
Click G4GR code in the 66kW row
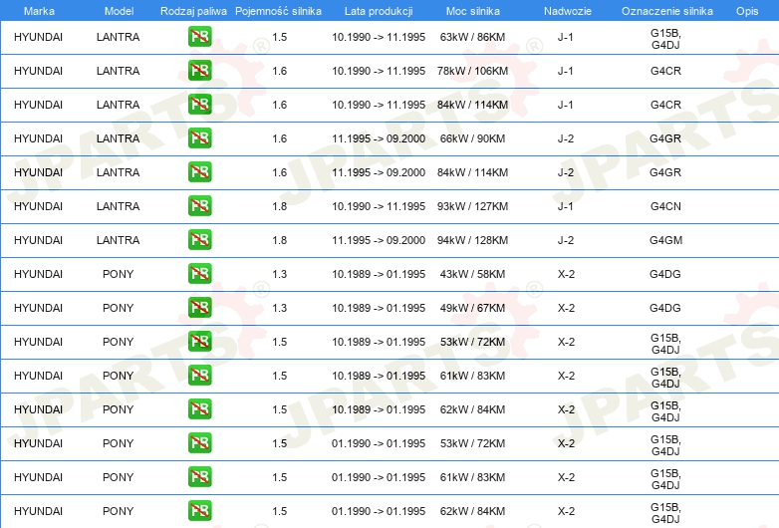pos(665,138)
